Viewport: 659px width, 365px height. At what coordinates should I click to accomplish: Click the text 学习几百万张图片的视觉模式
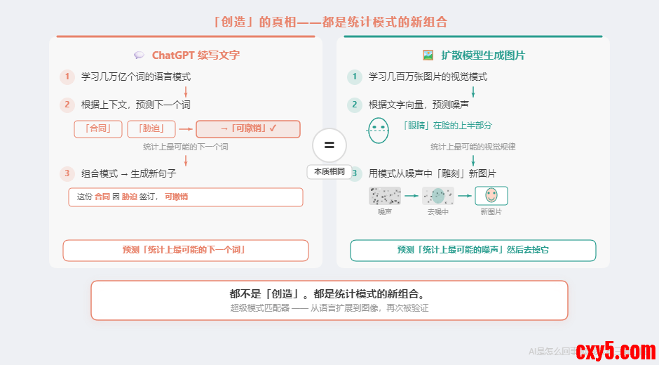pyautogui.click(x=428, y=77)
